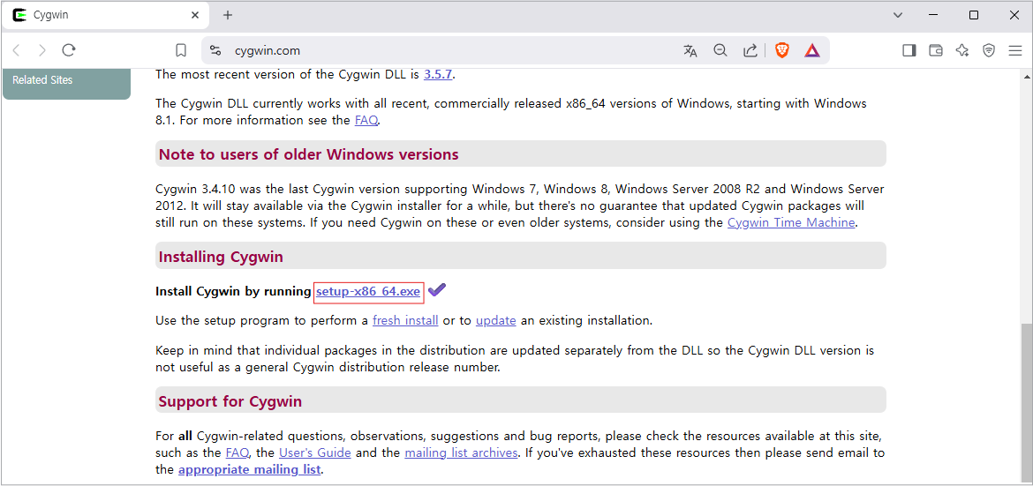
Task: Click Note to users of older Windows heading
Action: (308, 154)
